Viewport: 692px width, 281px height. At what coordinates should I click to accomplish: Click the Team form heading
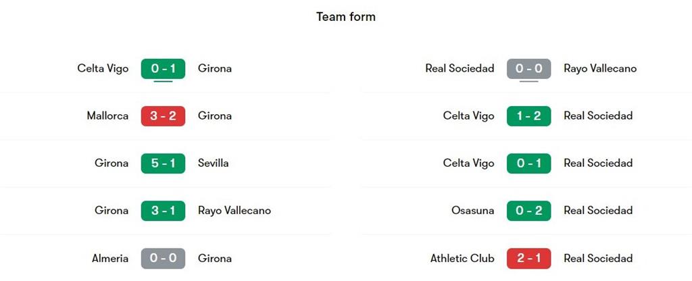point(345,17)
